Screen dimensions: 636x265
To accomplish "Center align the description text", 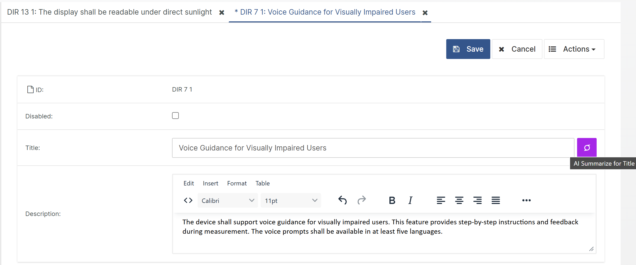I will [x=459, y=200].
